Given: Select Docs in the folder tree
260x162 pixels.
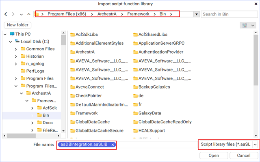Looking at the screenshot, I should 48,123.
